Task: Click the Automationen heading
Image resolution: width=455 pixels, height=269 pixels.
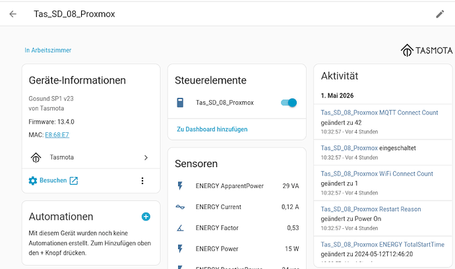Action: point(61,216)
